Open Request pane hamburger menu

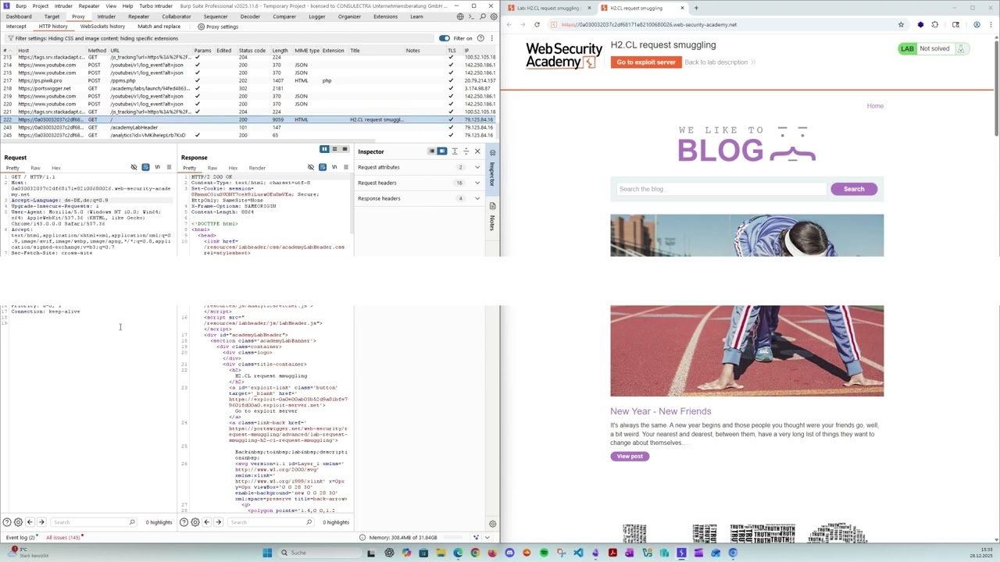click(169, 167)
